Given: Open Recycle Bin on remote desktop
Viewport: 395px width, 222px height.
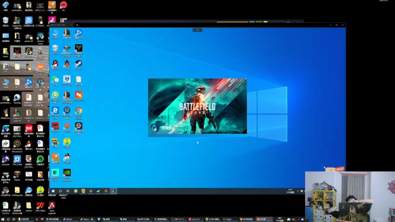Looking at the screenshot, I should (x=55, y=49).
